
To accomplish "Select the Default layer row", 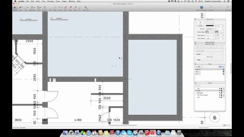I will click(210, 93).
